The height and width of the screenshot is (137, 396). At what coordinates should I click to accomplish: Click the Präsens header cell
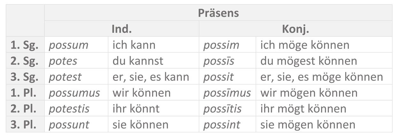tap(218, 13)
